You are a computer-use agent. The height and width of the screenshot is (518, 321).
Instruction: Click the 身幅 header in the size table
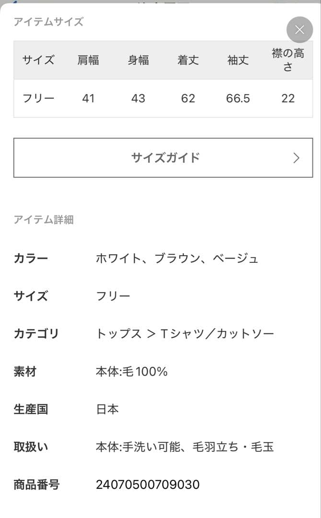coord(138,60)
